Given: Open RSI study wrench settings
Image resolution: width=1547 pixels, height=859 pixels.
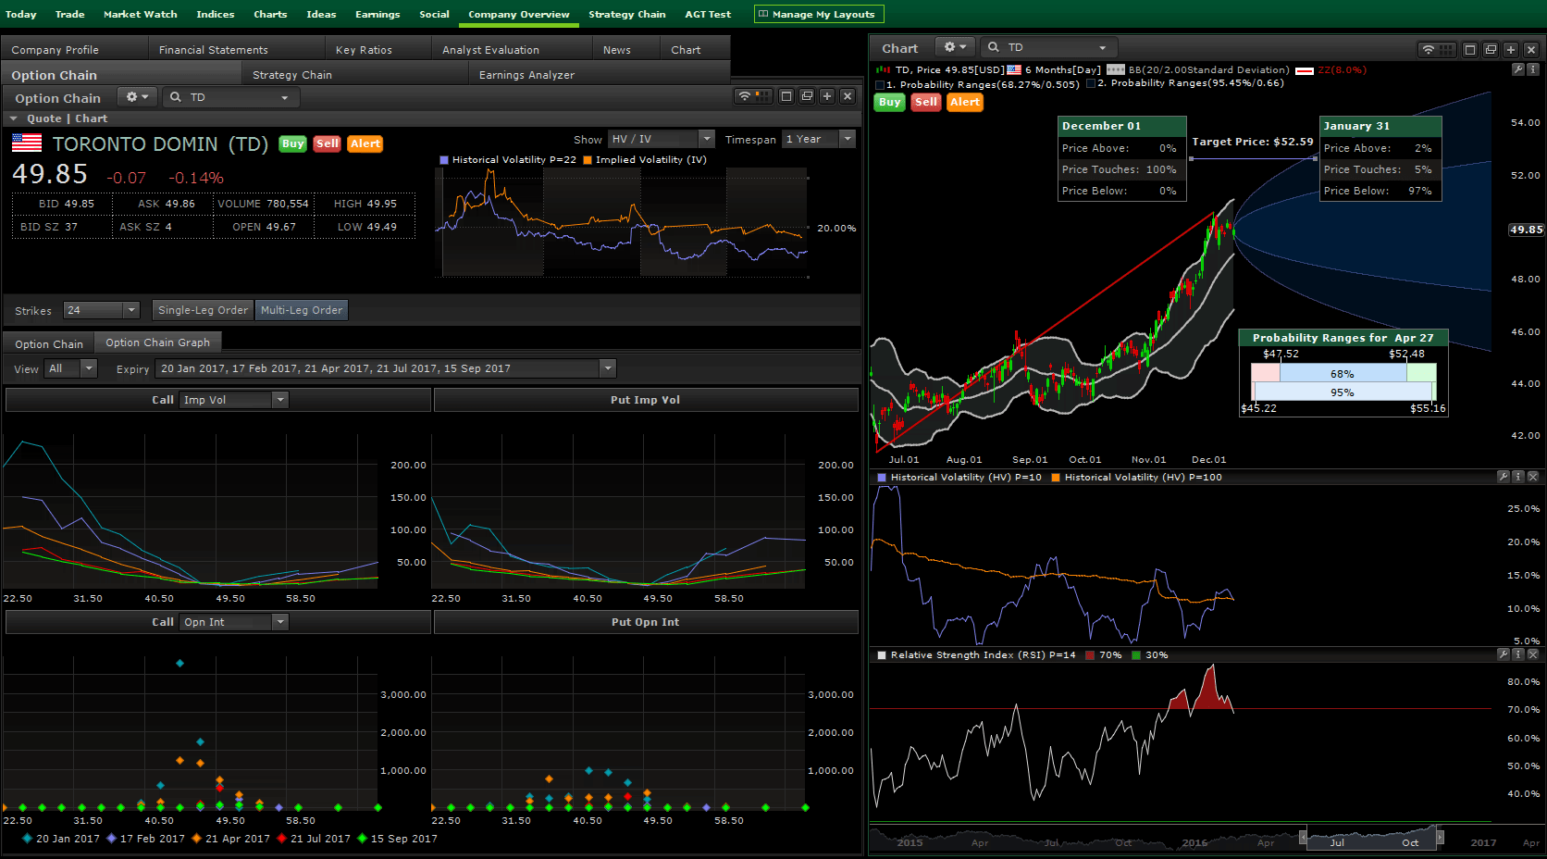Looking at the screenshot, I should [1504, 654].
